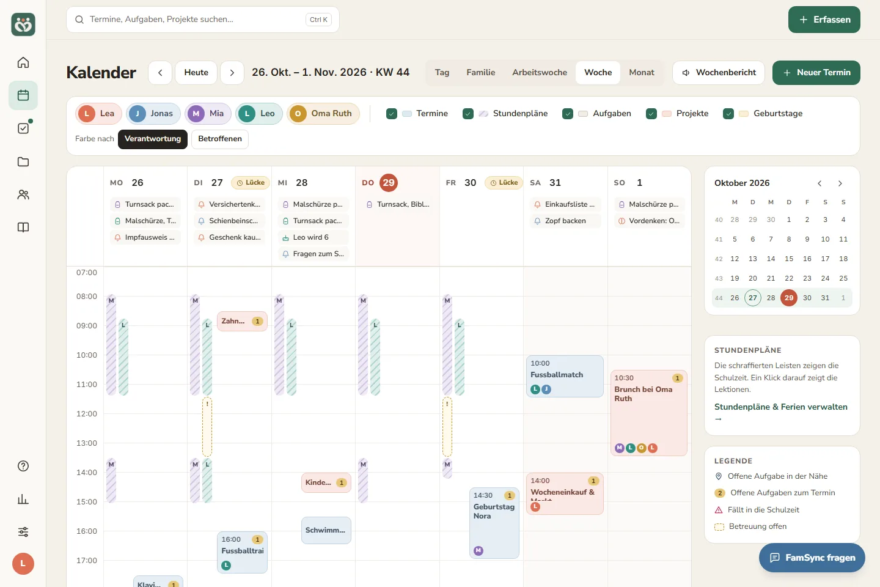This screenshot has width=880, height=587.
Task: Toggle the Stundenpläne checkbox
Action: click(x=468, y=114)
